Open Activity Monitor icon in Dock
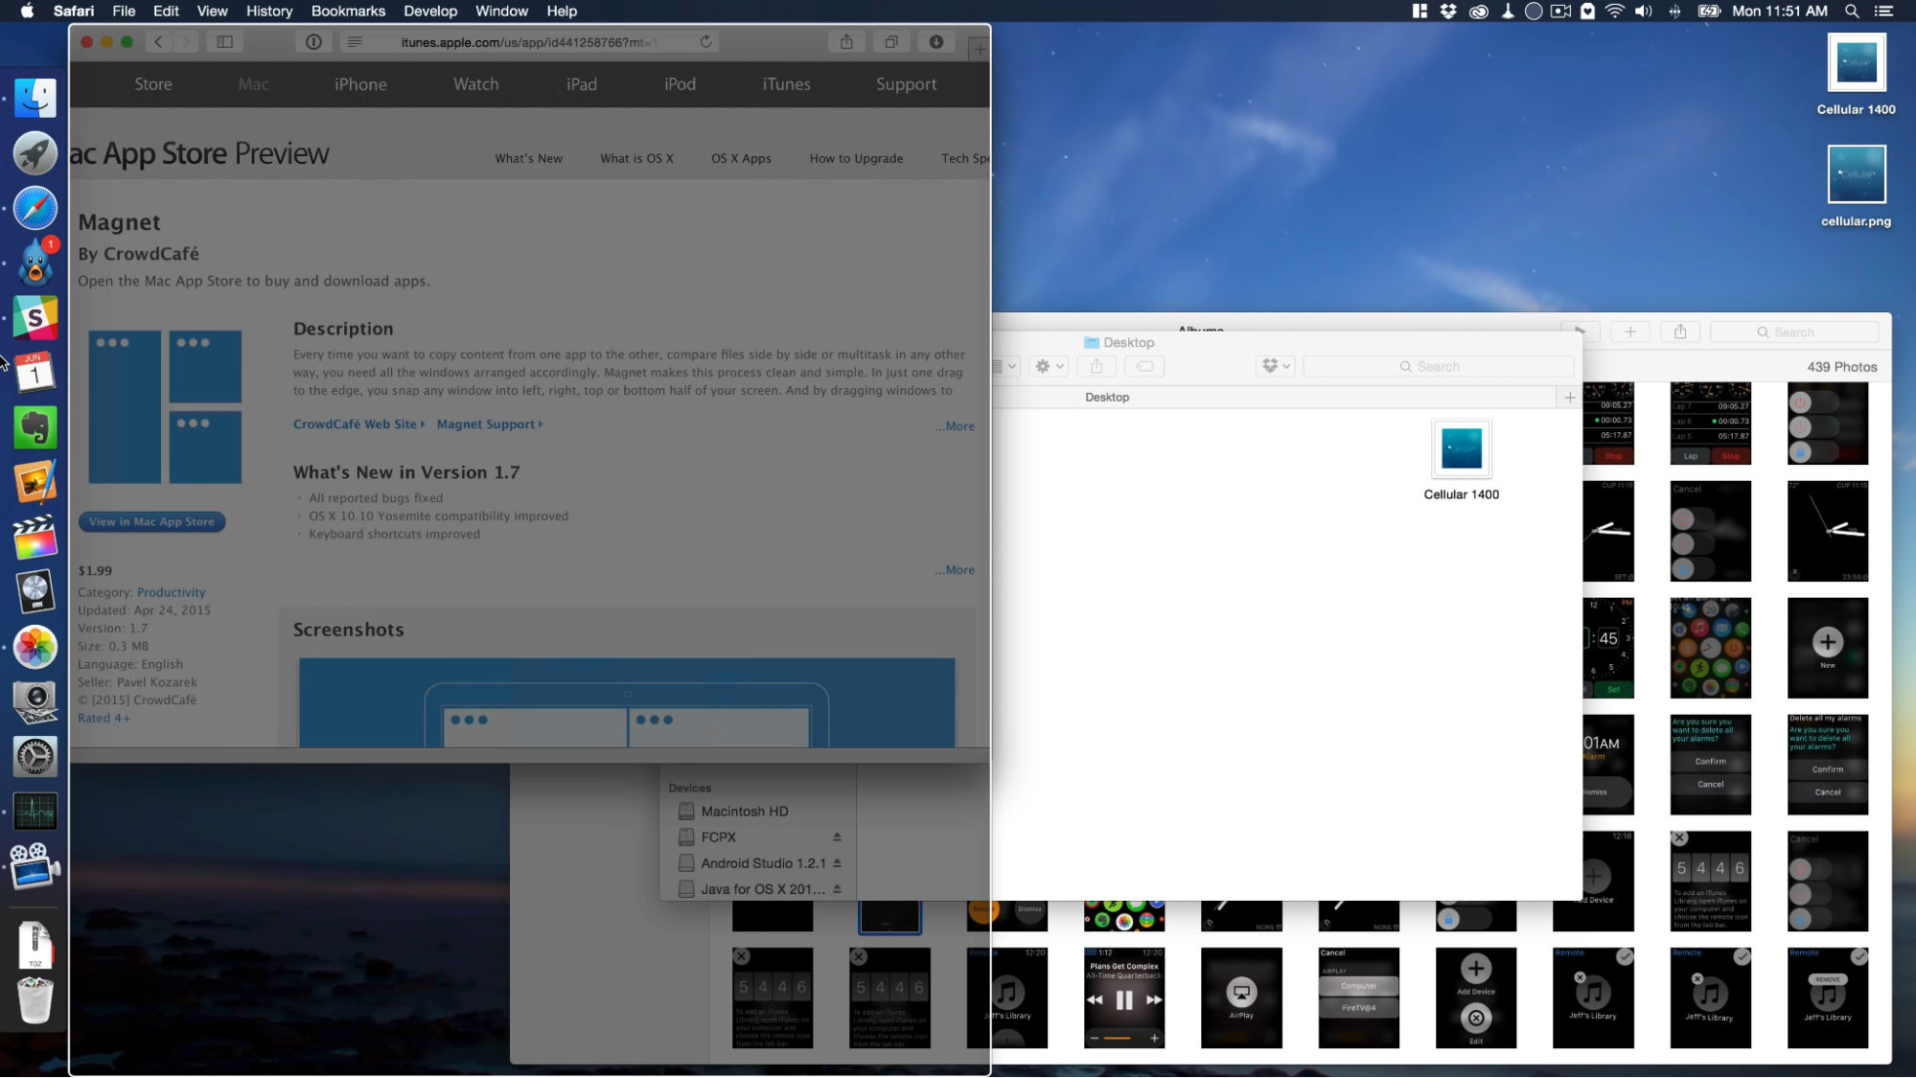The height and width of the screenshot is (1078, 1916). (35, 813)
